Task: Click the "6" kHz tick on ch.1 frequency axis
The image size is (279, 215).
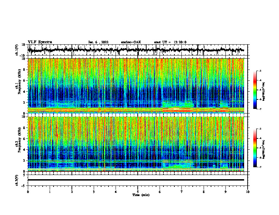Action: pyautogui.click(x=25, y=80)
